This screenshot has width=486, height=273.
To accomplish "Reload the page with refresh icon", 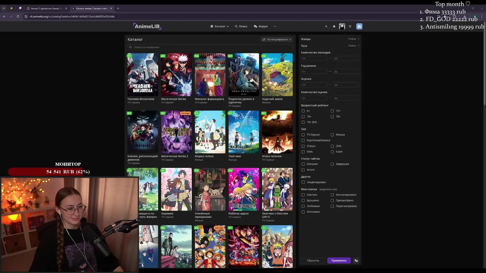I will [x=17, y=16].
